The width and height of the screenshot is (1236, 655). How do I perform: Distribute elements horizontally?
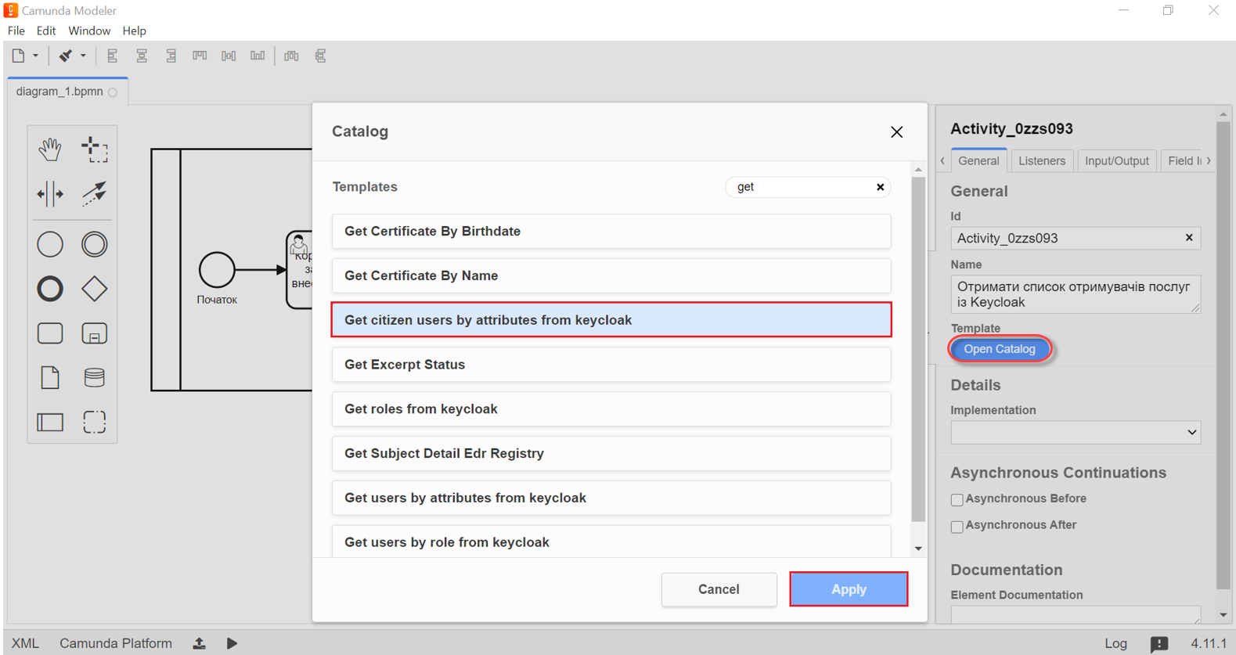click(x=291, y=56)
